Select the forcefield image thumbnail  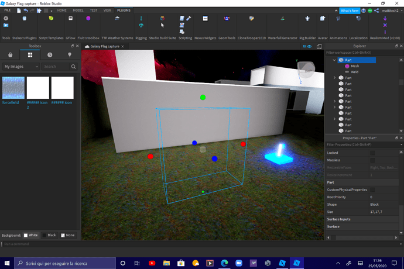(x=13, y=88)
